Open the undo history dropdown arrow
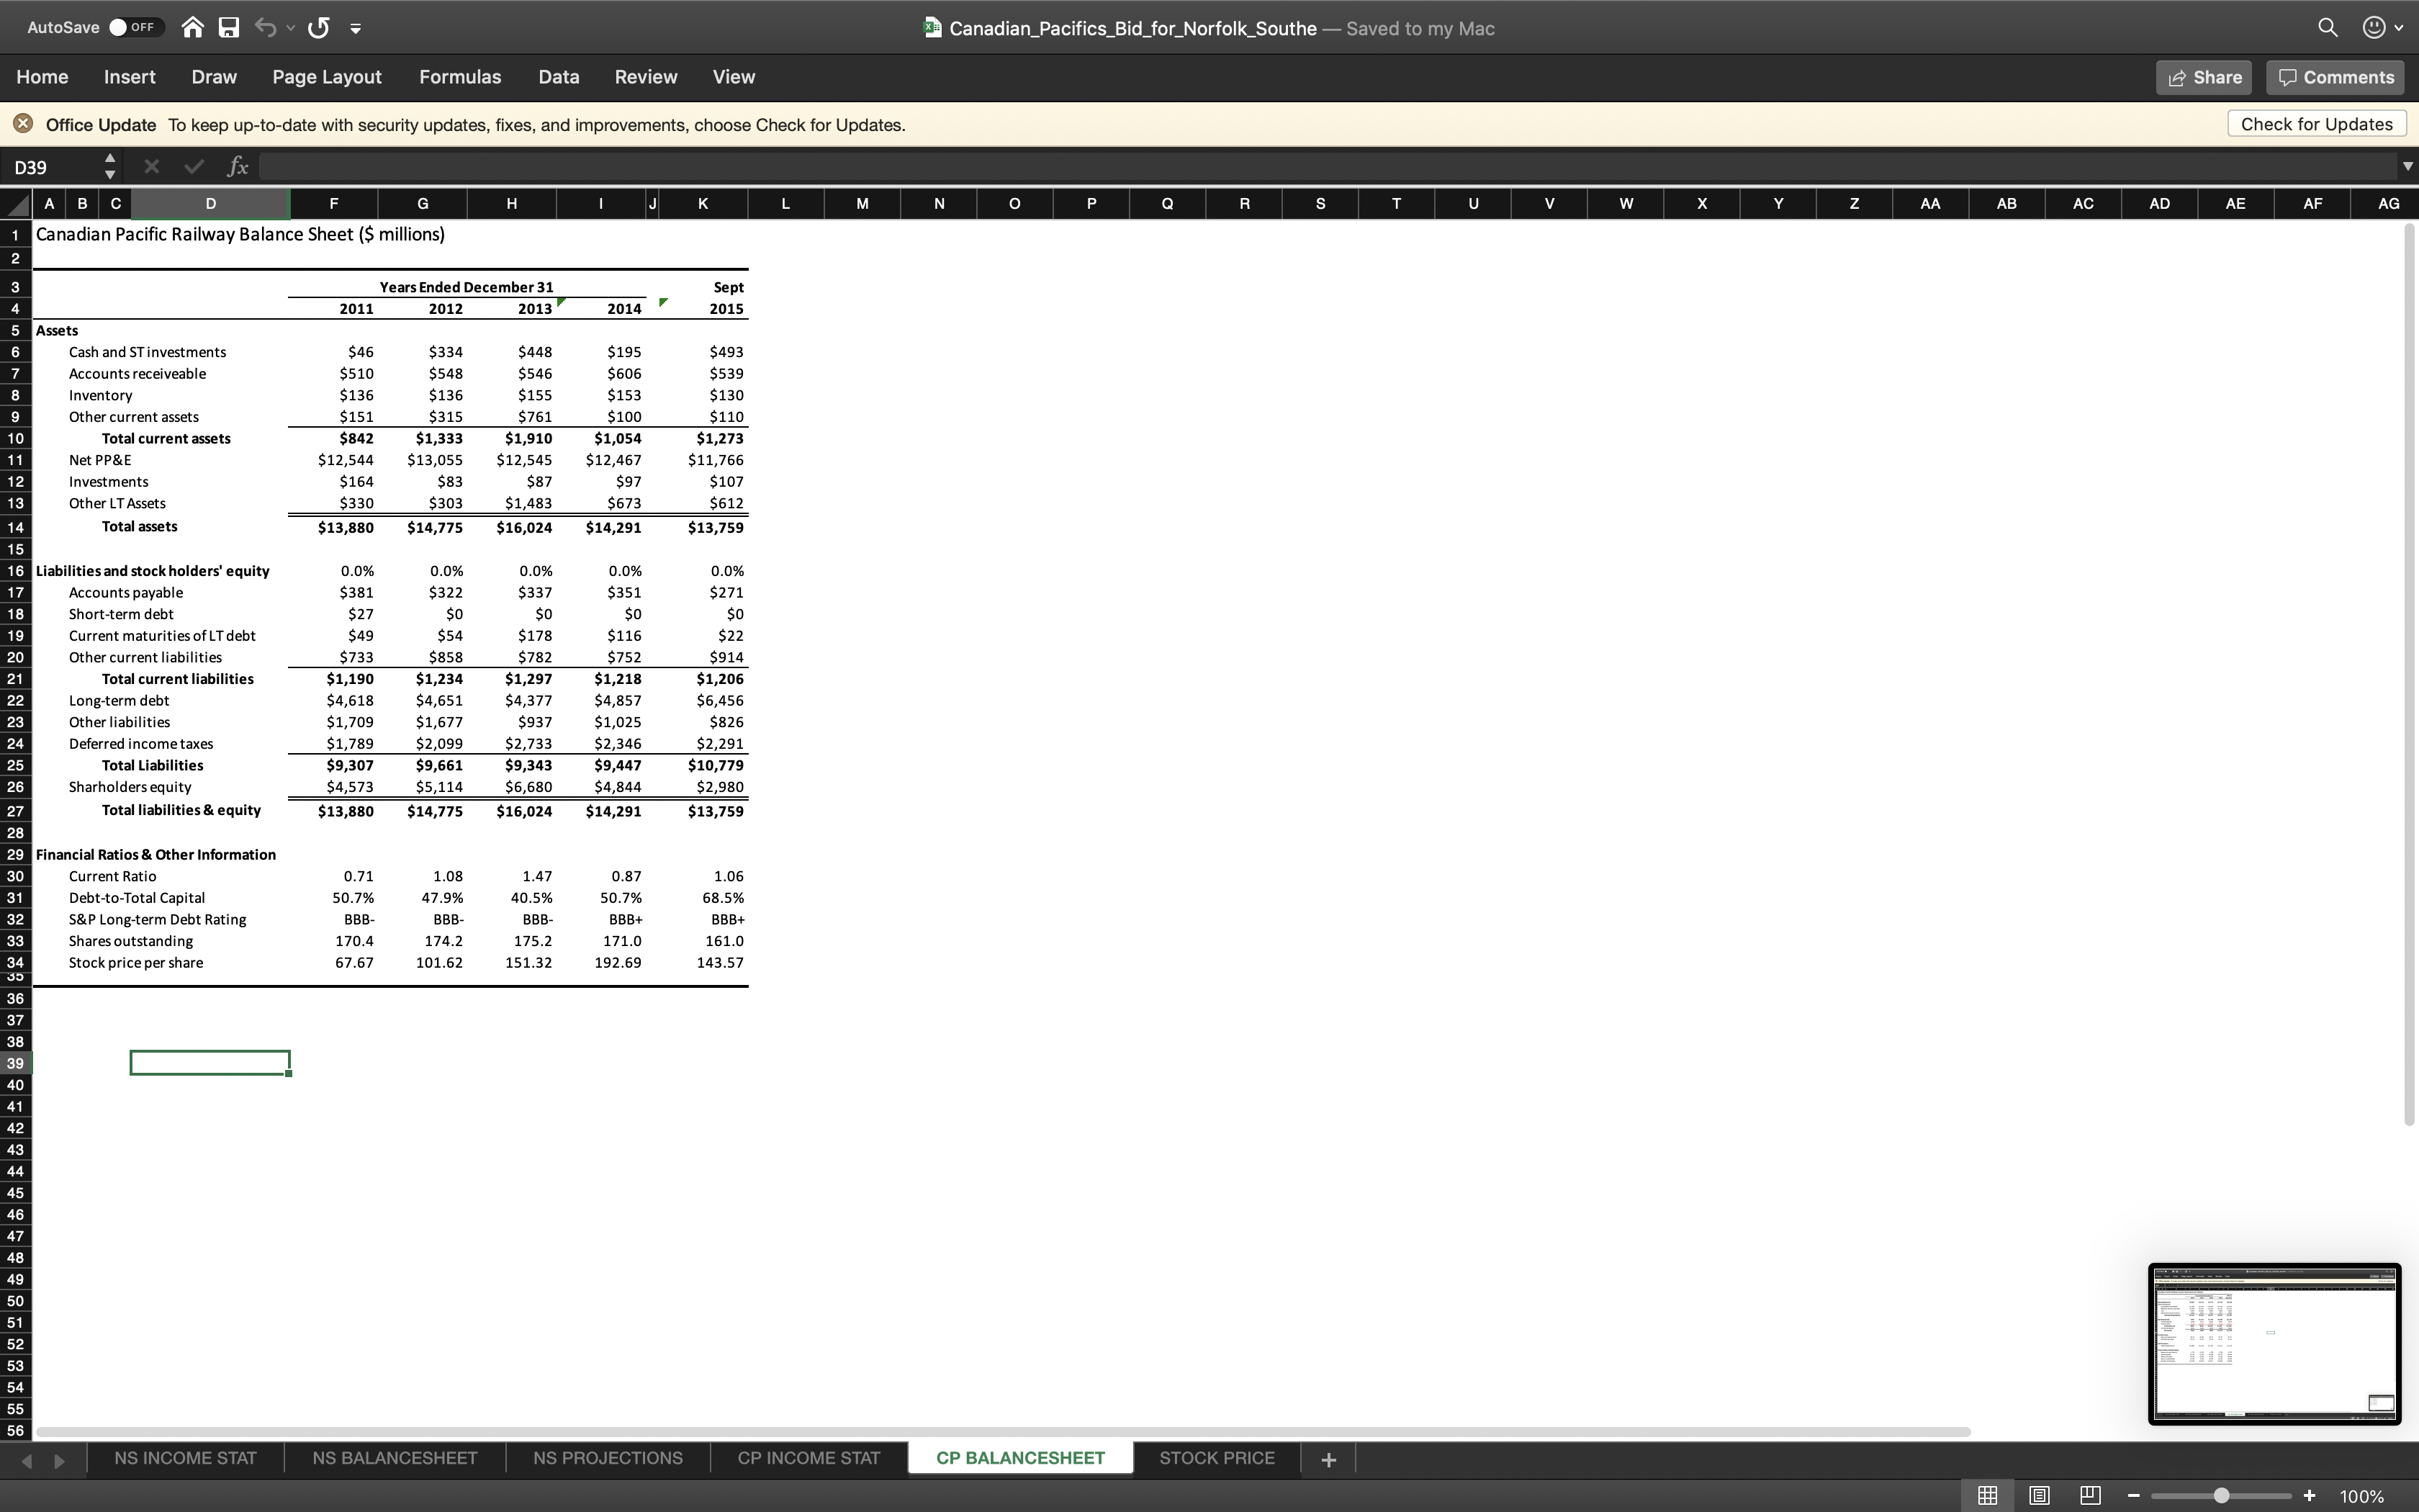This screenshot has width=2419, height=1512. click(291, 28)
